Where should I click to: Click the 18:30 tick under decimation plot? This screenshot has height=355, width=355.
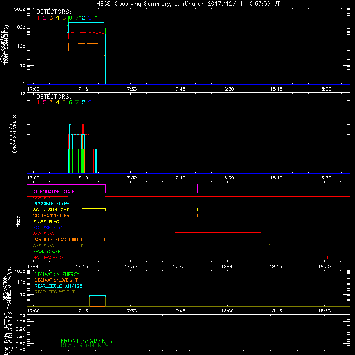(x=324, y=311)
